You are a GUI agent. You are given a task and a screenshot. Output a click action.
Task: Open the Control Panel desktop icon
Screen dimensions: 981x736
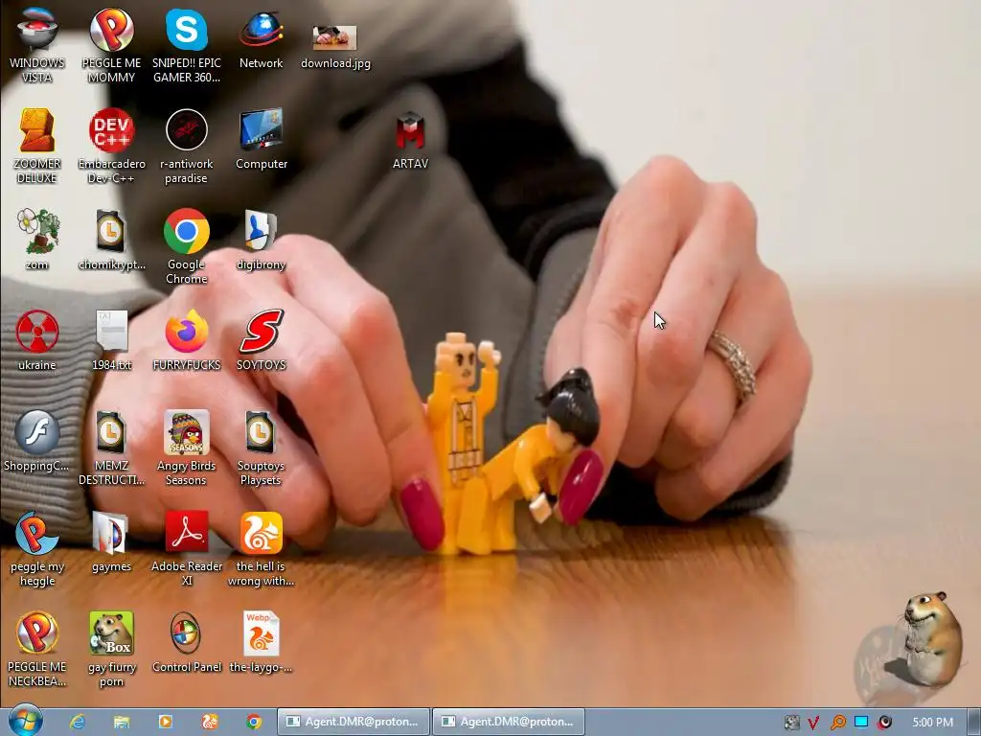(187, 642)
